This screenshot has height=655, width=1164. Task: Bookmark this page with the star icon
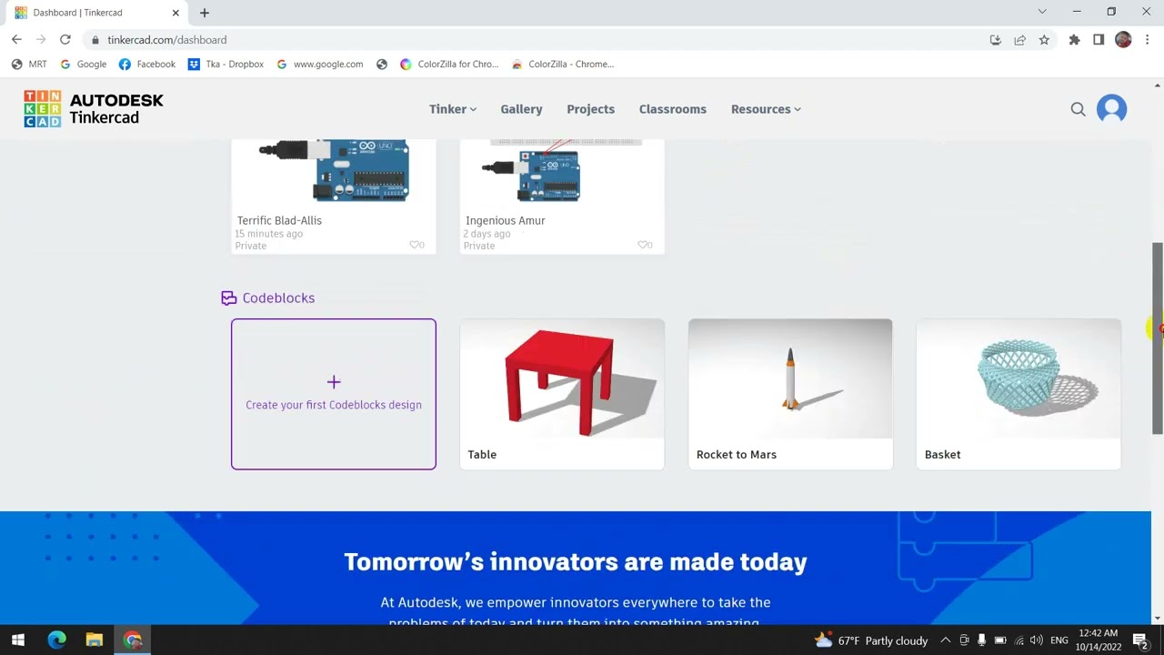(x=1044, y=40)
